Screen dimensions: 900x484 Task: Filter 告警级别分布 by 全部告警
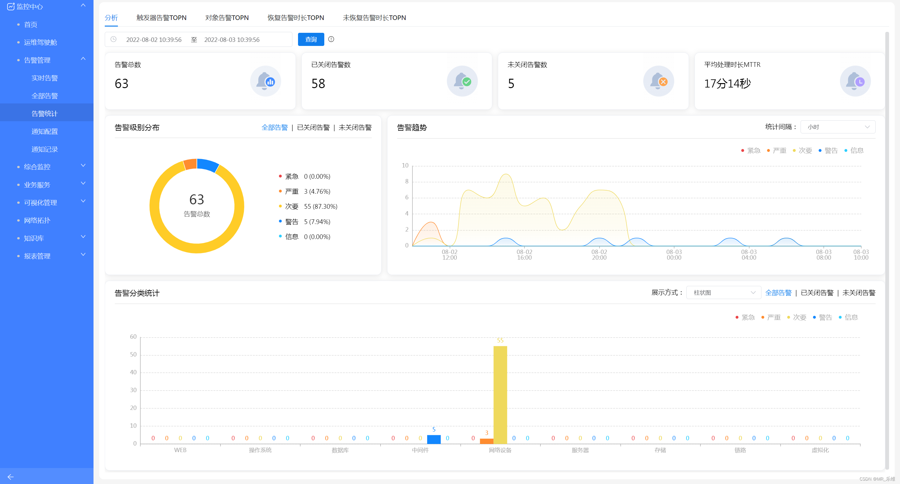(275, 127)
